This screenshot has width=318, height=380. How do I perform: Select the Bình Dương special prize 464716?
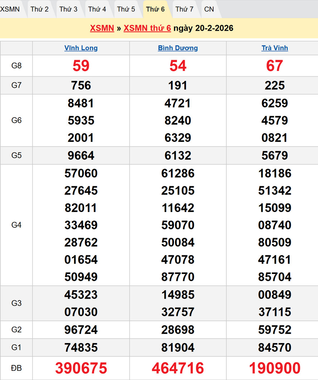point(178,368)
